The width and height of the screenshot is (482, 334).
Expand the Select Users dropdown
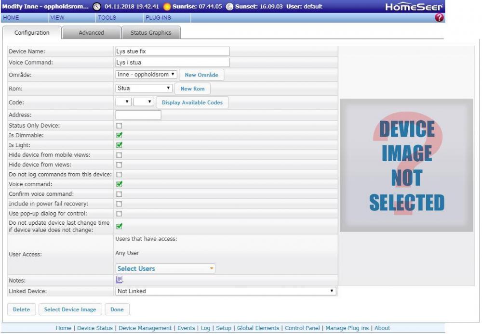coord(165,269)
